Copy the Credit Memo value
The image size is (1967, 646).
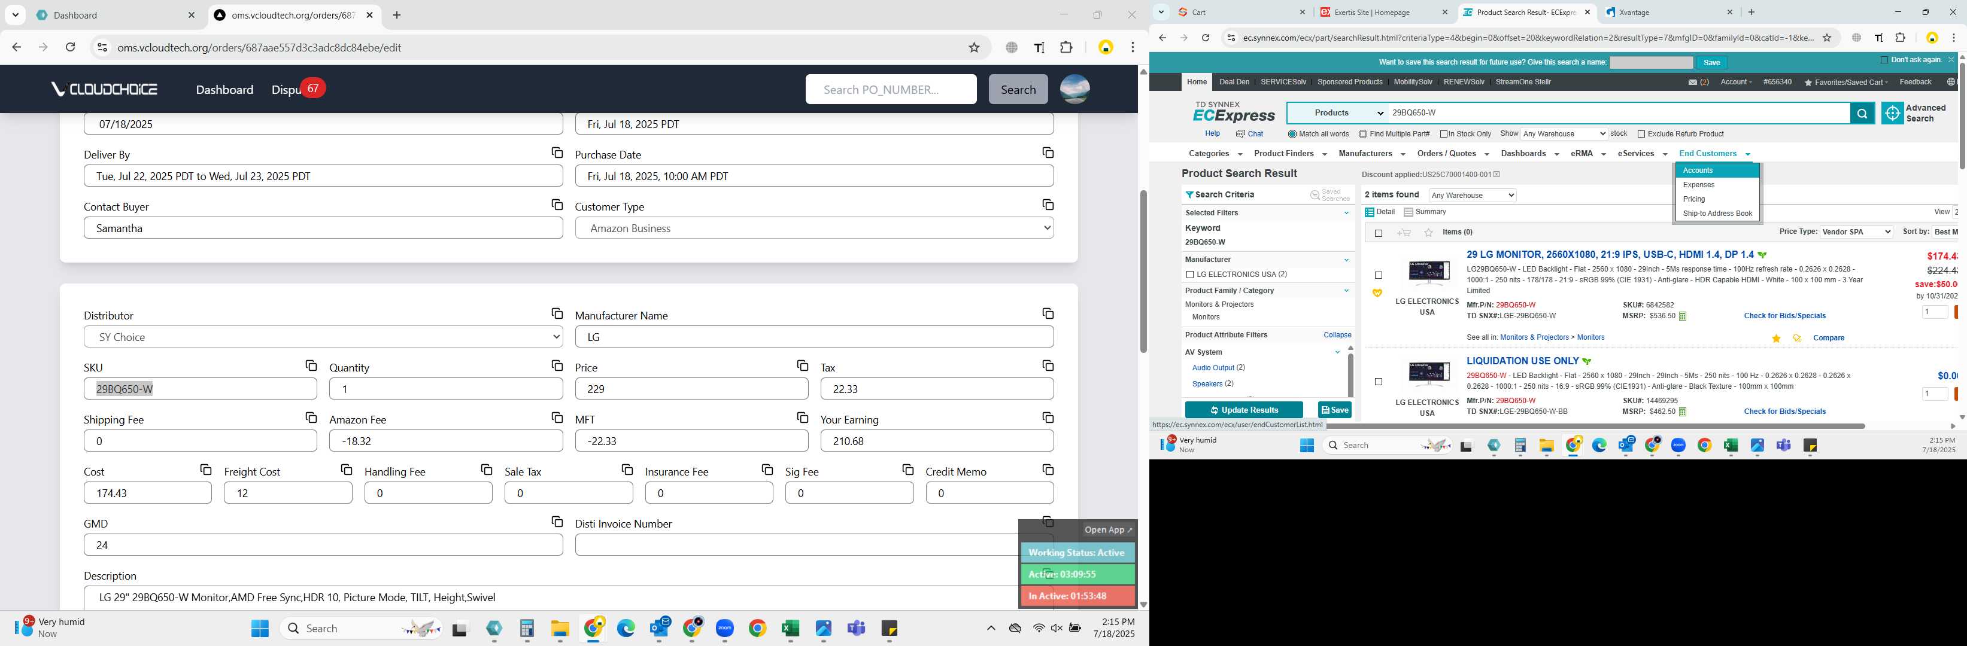click(x=1048, y=470)
